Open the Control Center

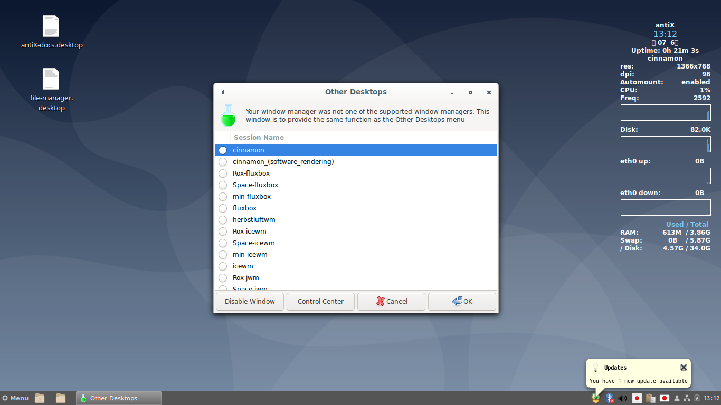coord(320,302)
